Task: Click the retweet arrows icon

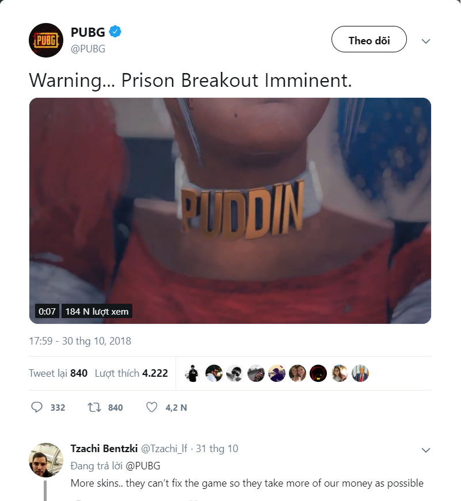Action: 94,407
